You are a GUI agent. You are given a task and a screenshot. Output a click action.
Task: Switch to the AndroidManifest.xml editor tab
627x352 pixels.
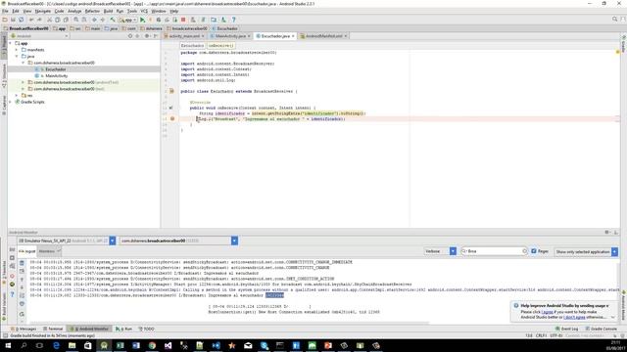point(323,36)
